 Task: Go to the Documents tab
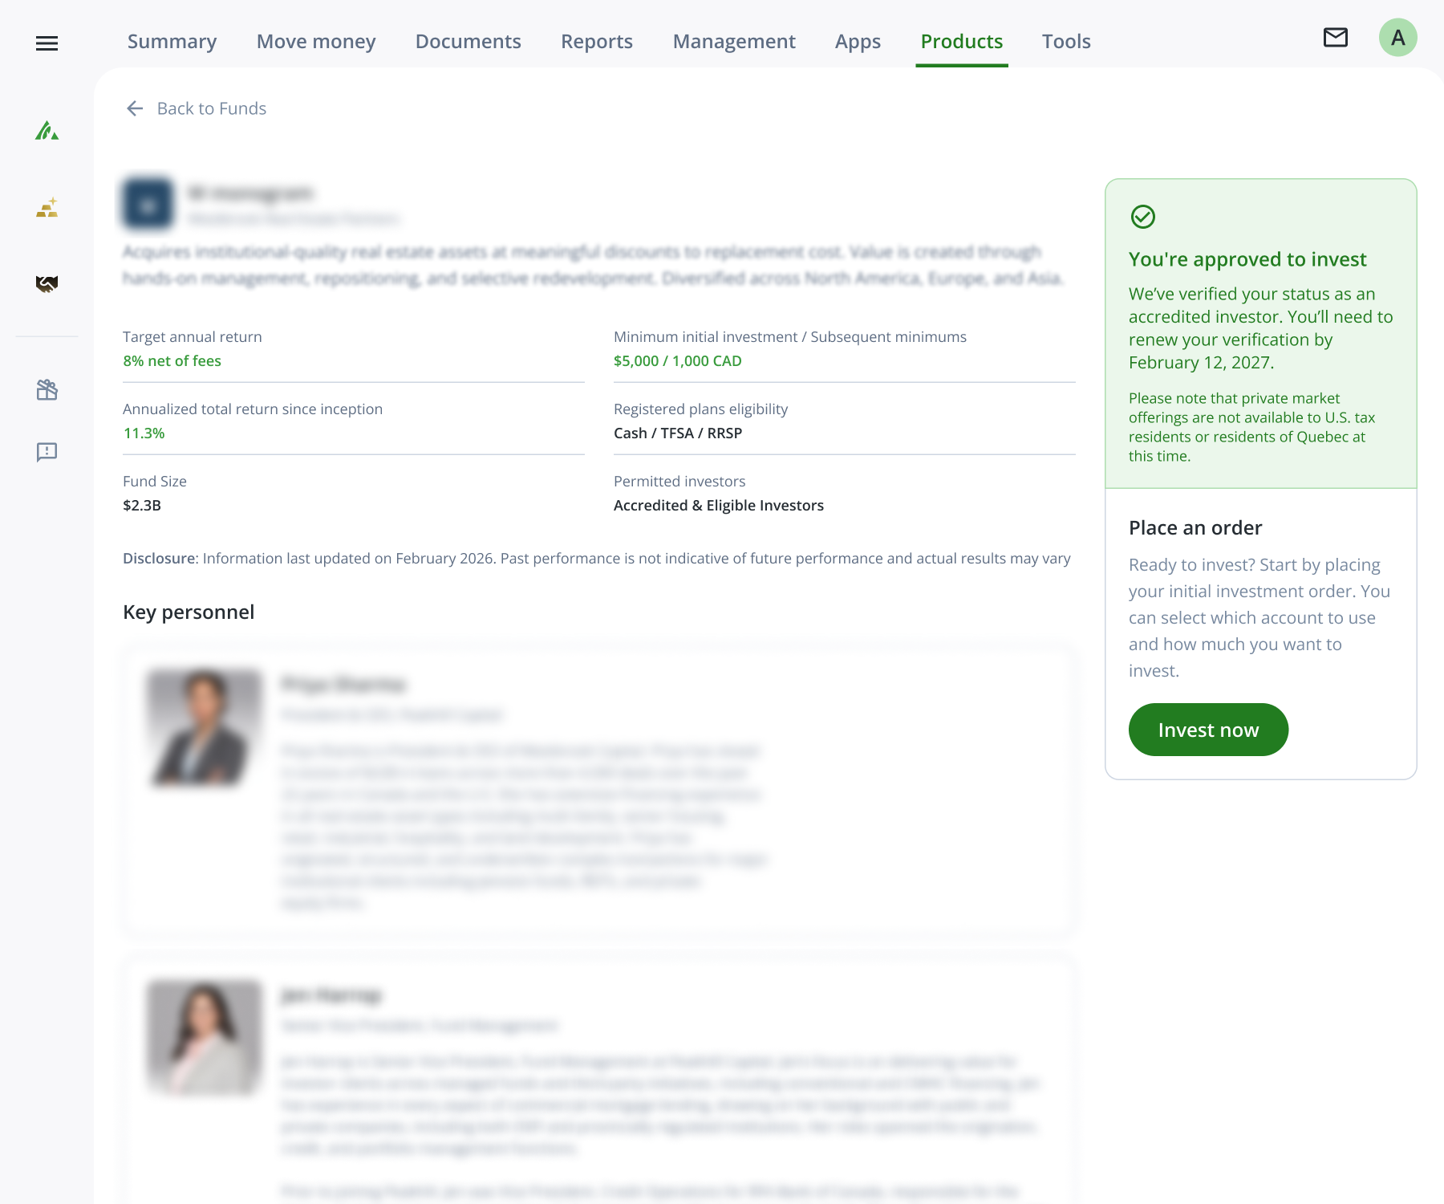[468, 41]
